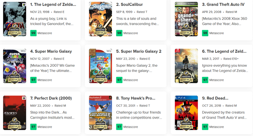Select the 97 Metascore badge for Red Dead
Viewport: 253px width, 136px height.
pyautogui.click(x=205, y=127)
